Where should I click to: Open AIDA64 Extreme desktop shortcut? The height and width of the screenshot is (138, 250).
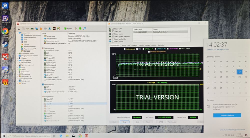click(x=5, y=59)
